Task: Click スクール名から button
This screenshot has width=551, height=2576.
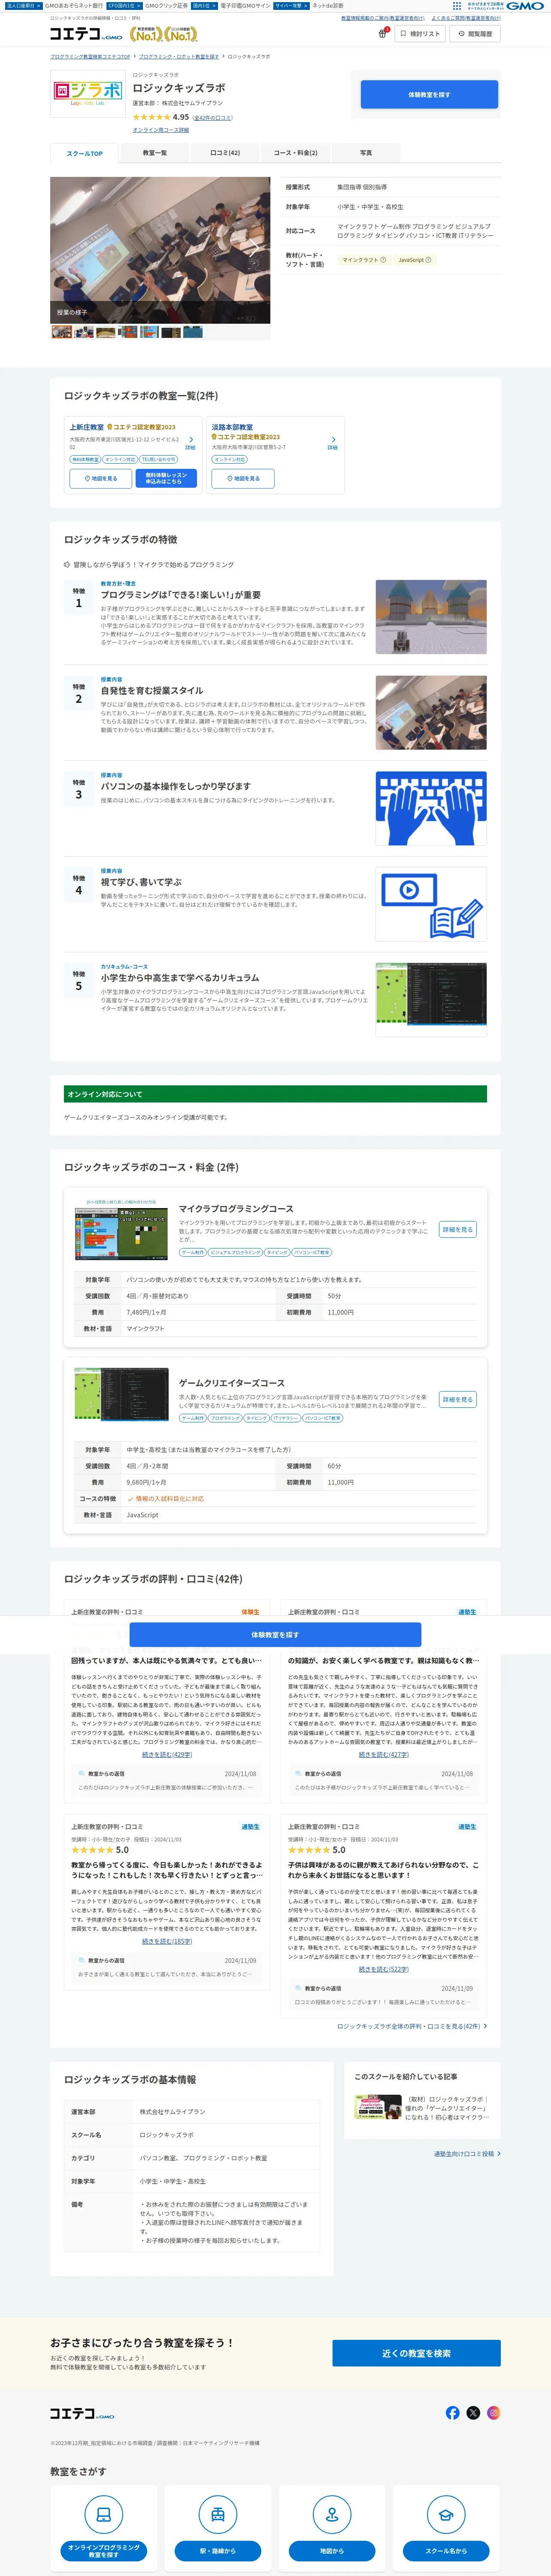Action: (x=446, y=2551)
